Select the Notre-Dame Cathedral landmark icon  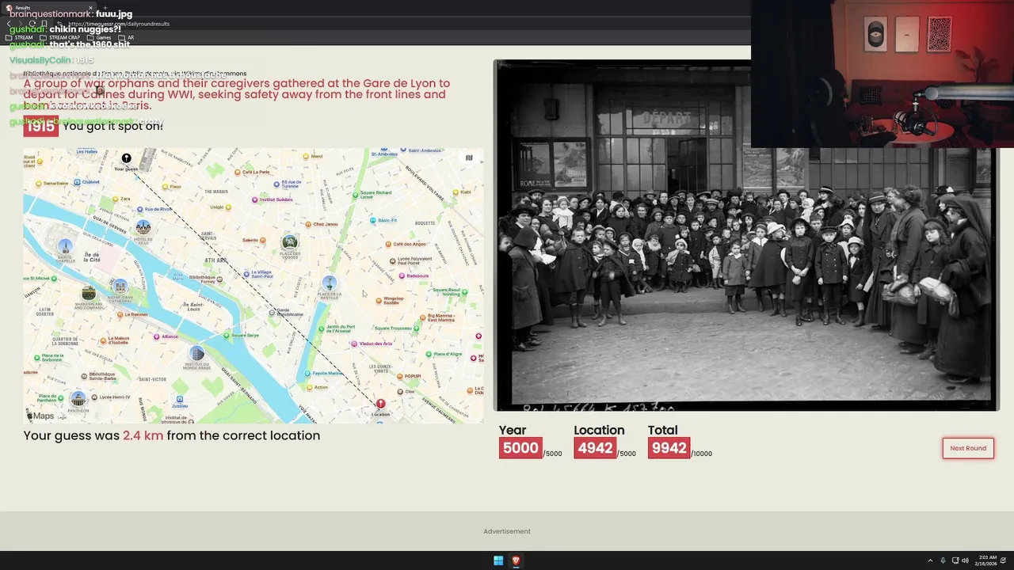[120, 286]
